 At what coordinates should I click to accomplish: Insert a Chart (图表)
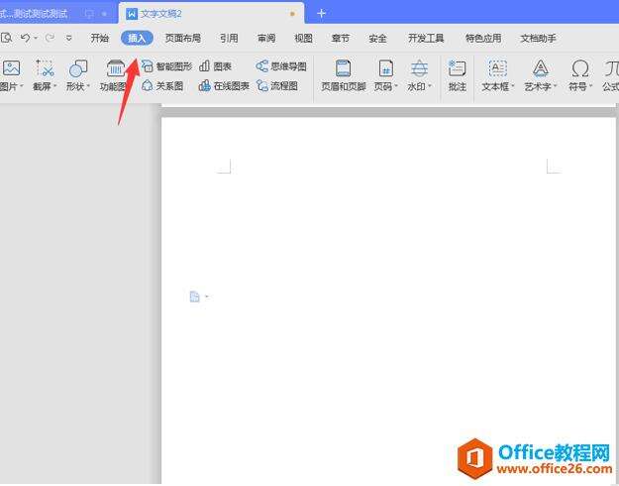[x=216, y=66]
